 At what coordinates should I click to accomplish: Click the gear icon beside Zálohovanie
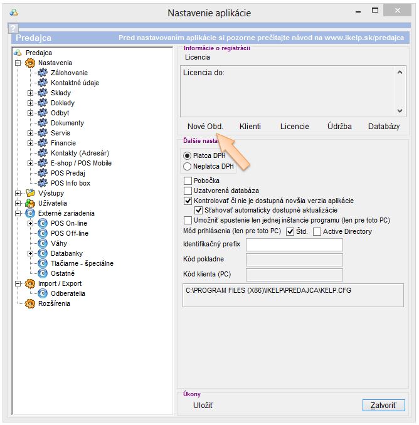pos(43,73)
